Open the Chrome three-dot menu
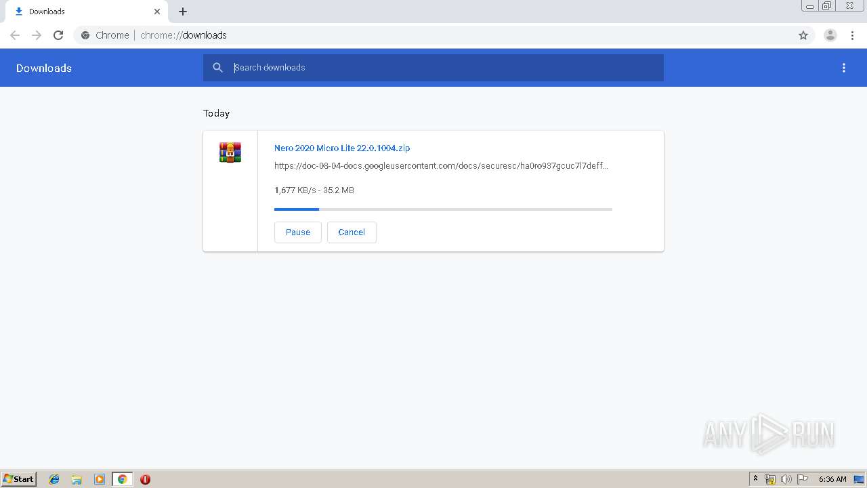867x488 pixels. tap(852, 35)
